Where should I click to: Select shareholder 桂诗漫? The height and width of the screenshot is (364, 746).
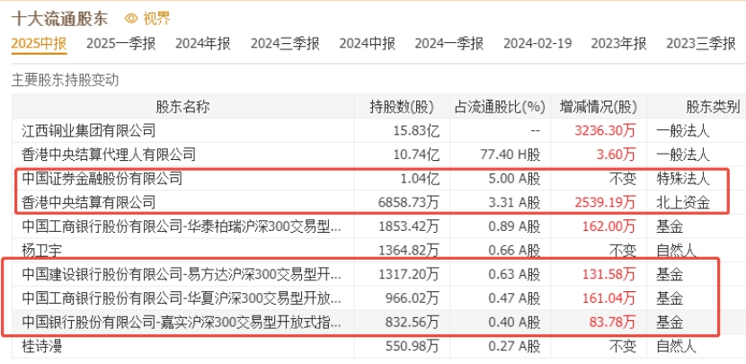[42, 346]
